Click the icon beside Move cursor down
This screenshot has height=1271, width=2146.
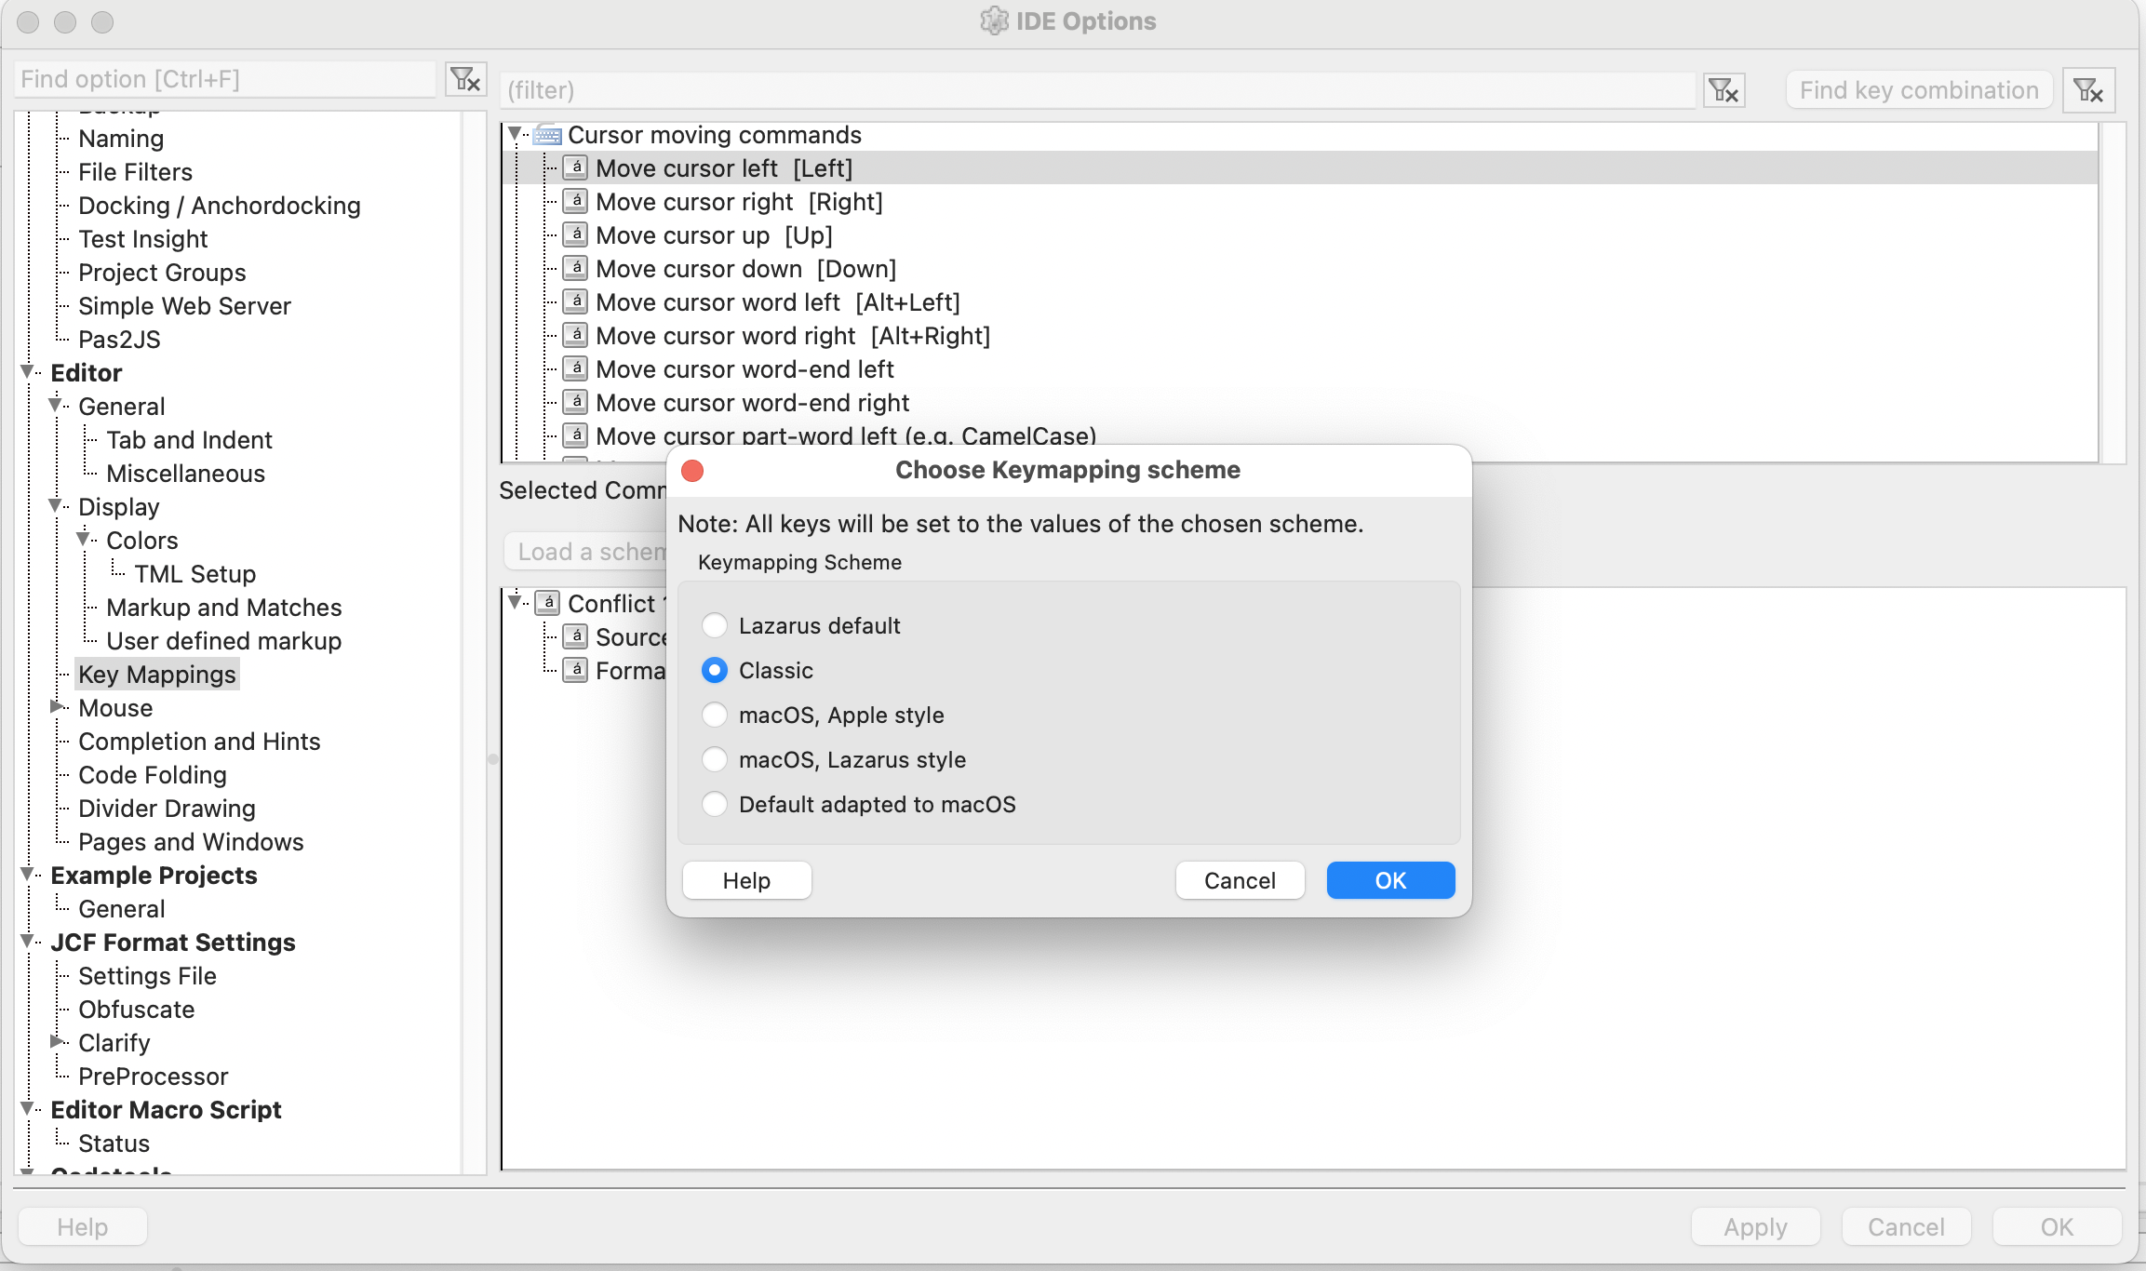576,268
